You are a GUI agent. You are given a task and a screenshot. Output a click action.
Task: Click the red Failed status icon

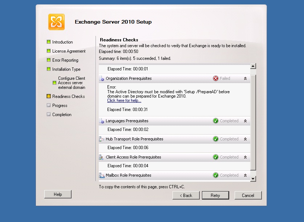[216, 78]
